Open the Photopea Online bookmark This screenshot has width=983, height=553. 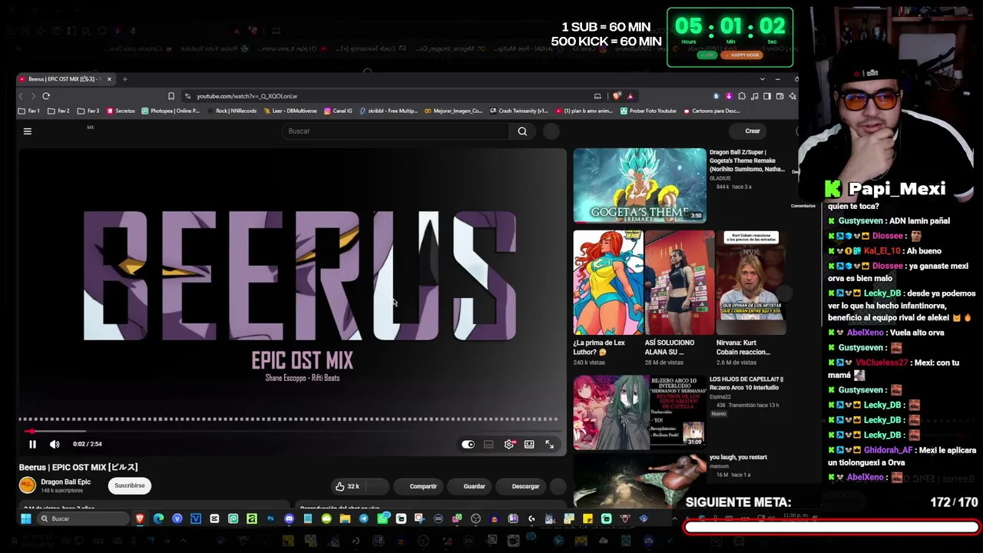click(x=170, y=111)
